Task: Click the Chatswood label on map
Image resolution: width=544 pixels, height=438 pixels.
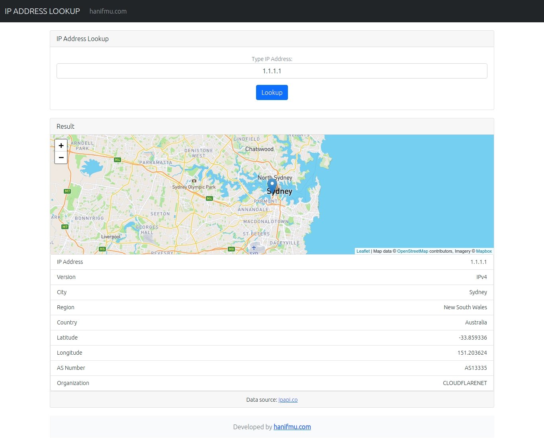Action: [x=259, y=149]
